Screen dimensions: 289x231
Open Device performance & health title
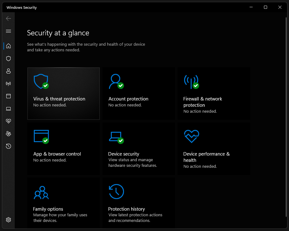pos(207,157)
